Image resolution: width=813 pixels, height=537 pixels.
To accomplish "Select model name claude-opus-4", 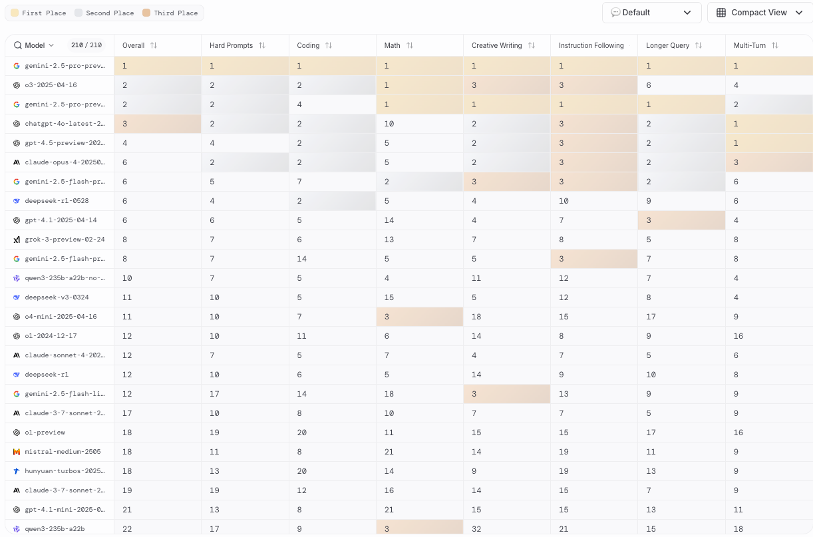I will coord(65,162).
